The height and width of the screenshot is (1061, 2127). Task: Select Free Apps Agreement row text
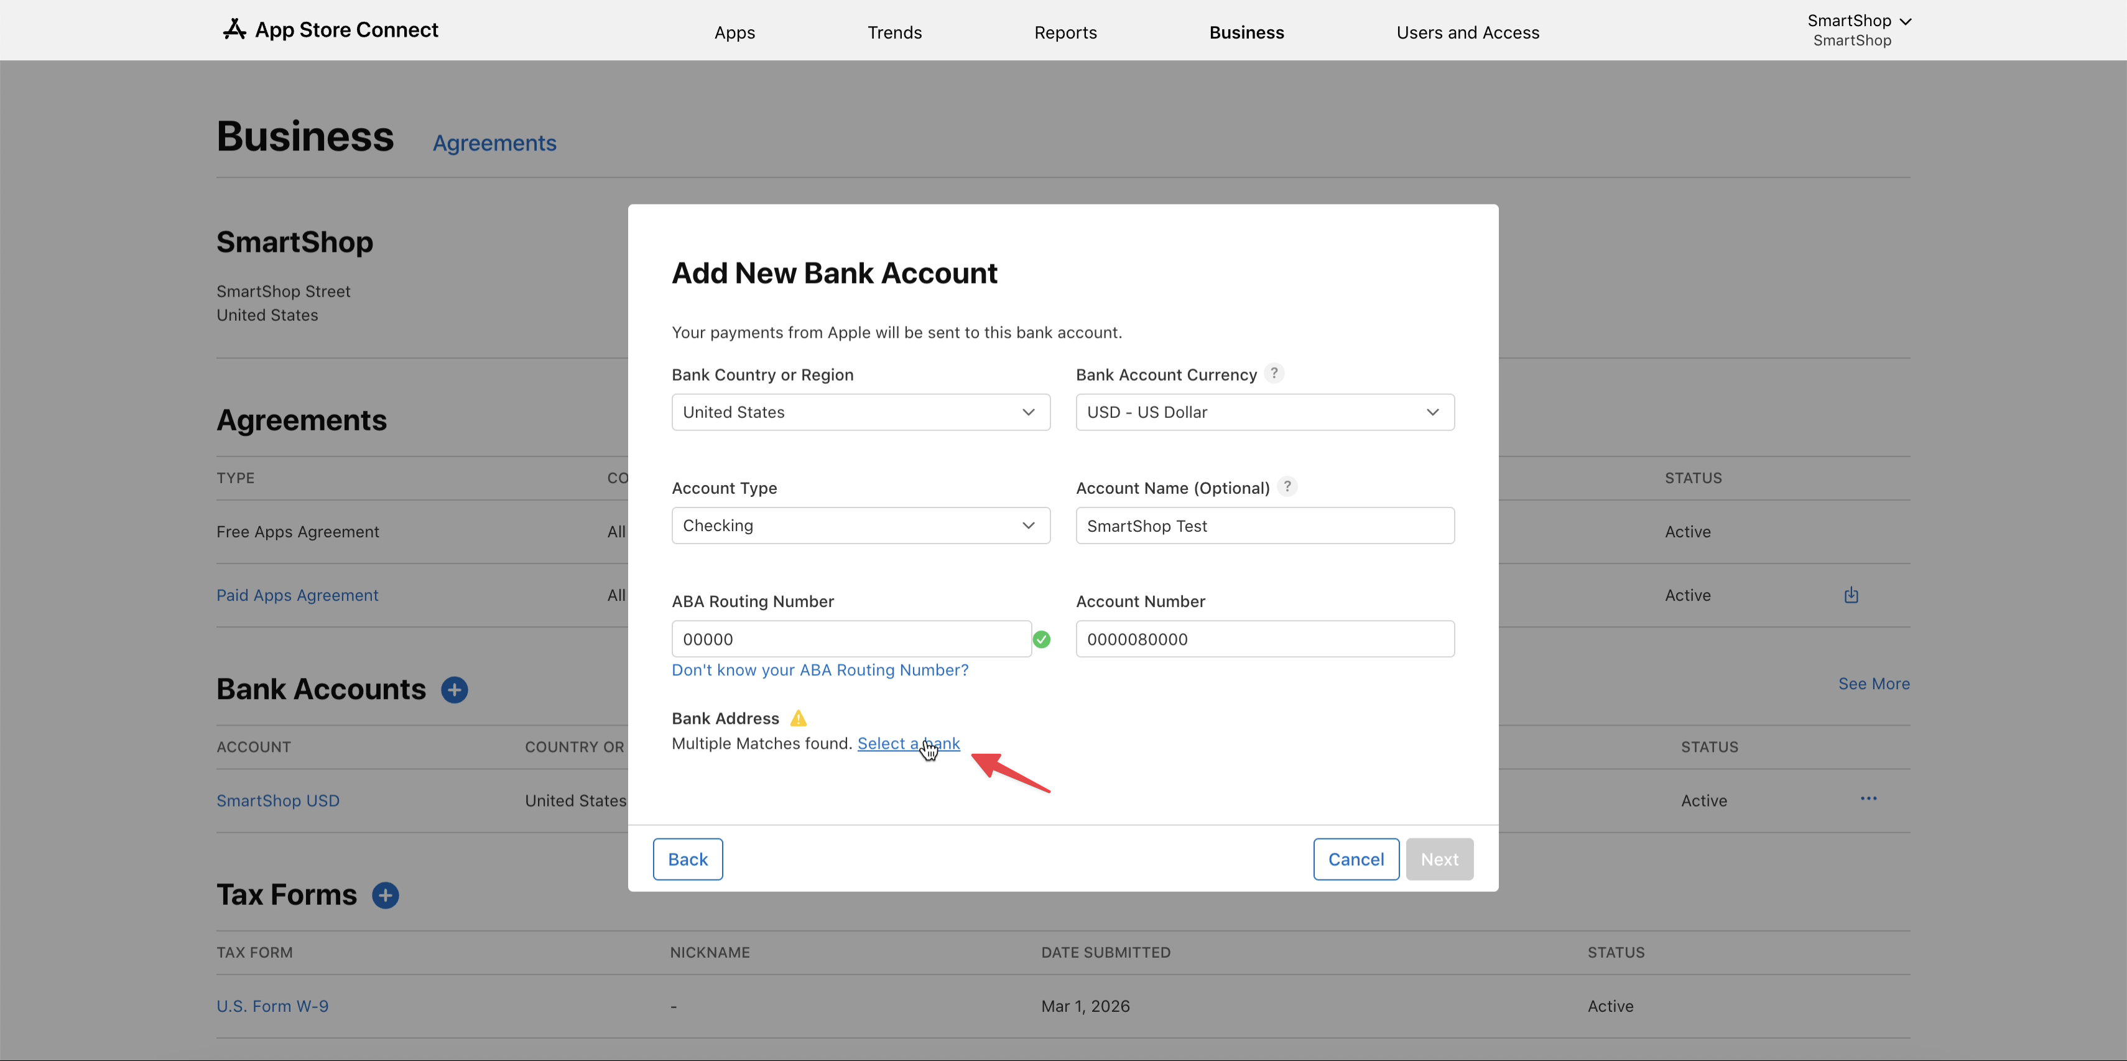(298, 532)
